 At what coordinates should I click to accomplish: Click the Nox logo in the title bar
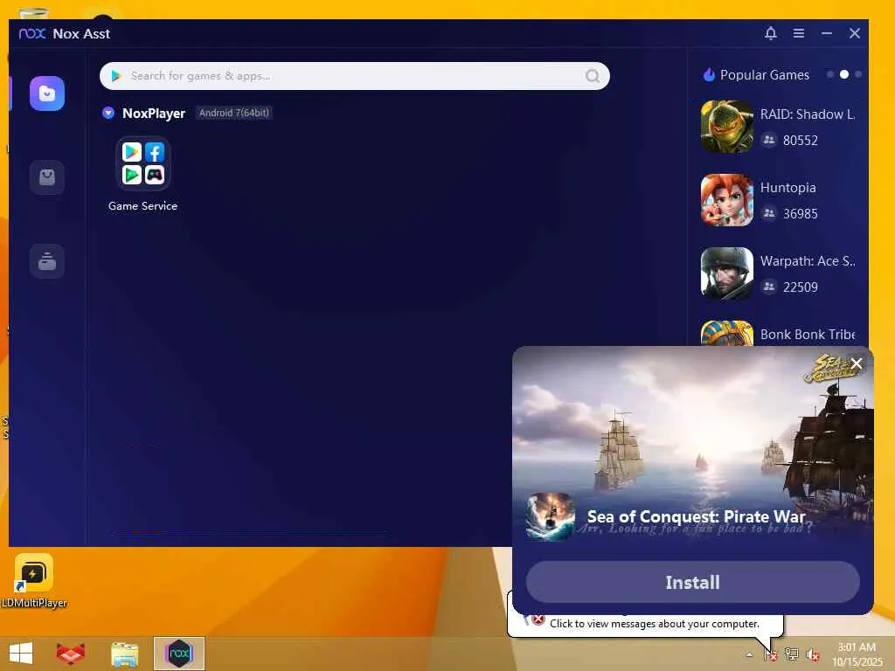click(32, 34)
